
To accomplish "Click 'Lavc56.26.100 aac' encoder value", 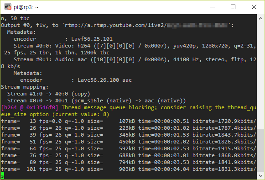I will tap(104, 80).
